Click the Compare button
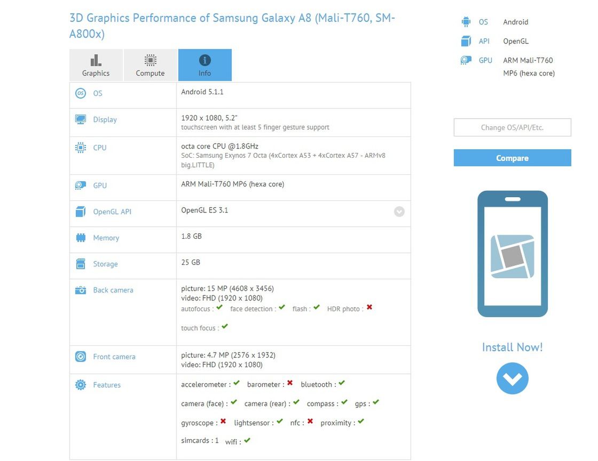Image resolution: width=598 pixels, height=461 pixels. click(512, 158)
